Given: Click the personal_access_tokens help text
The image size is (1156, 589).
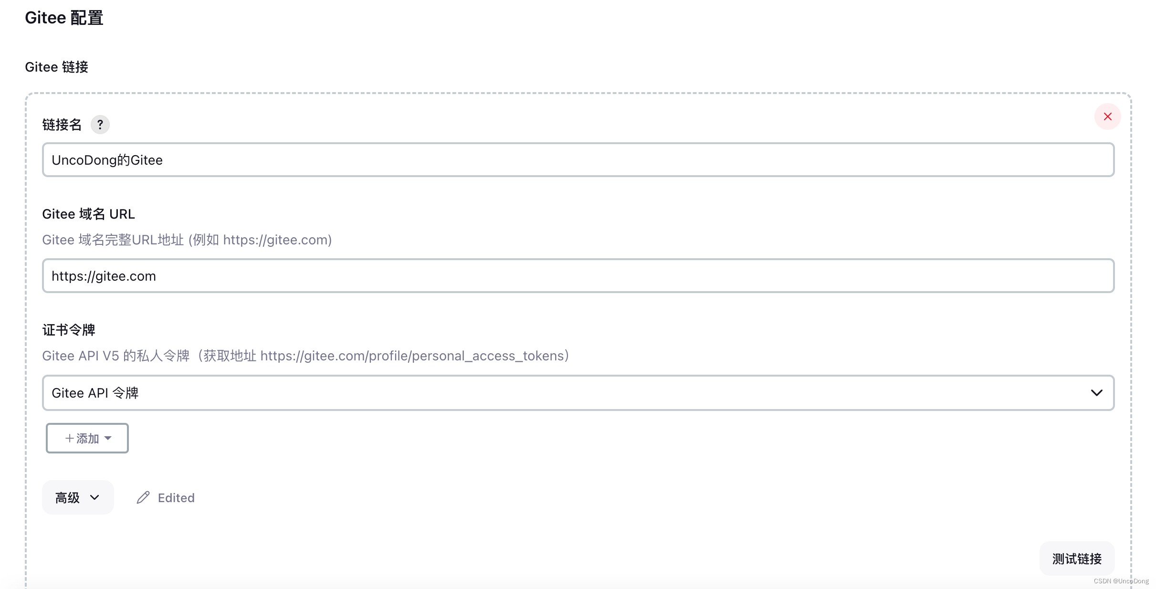Looking at the screenshot, I should coord(306,356).
